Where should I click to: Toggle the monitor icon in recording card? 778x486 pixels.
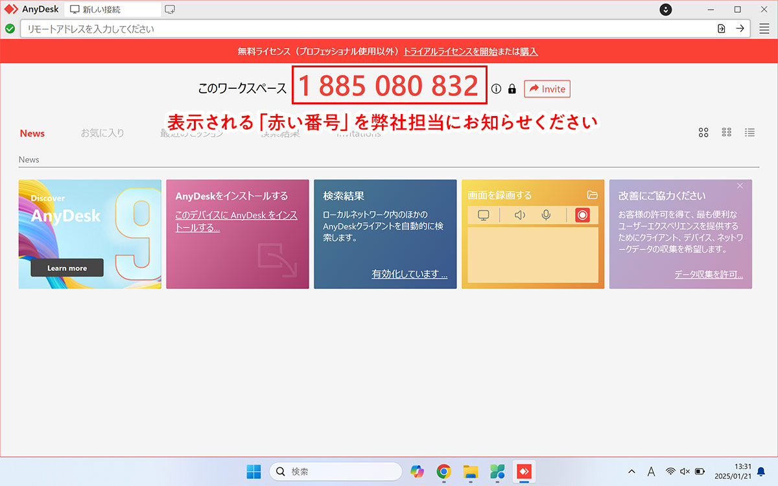483,215
